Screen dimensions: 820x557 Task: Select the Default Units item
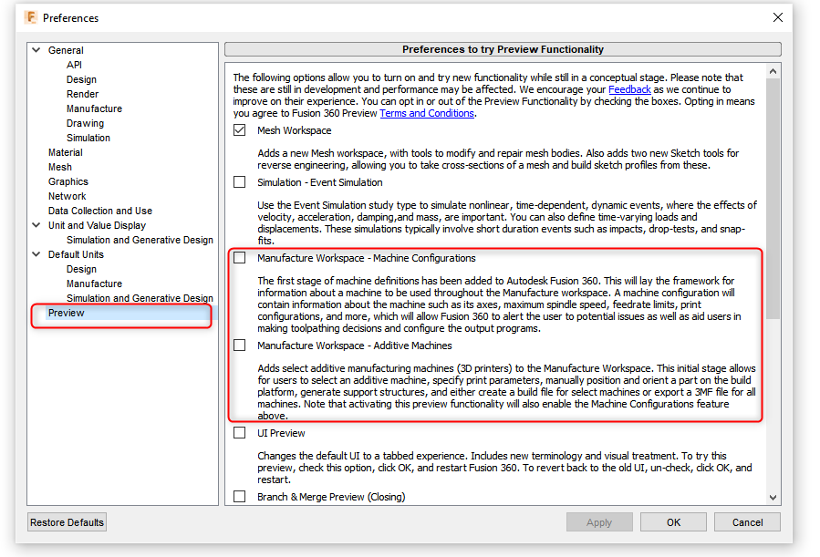pos(76,254)
